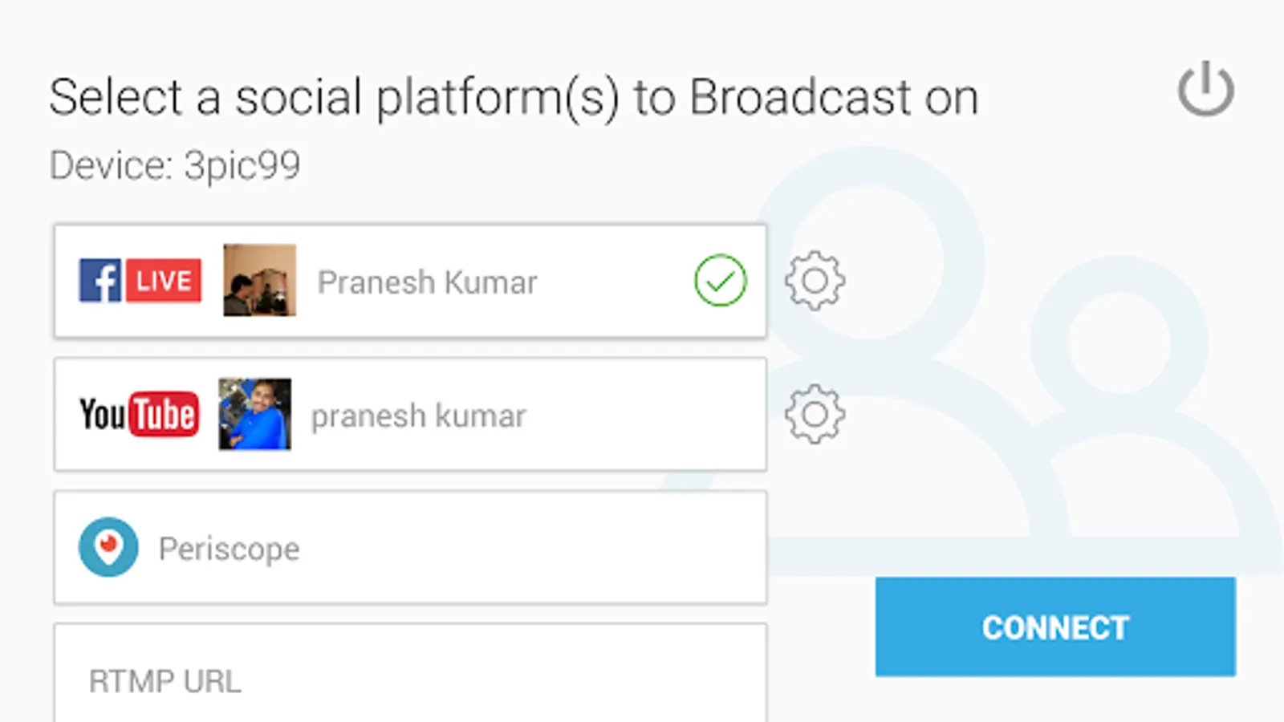The image size is (1284, 722).
Task: Focus the RTMP URL input field
Action: 409,680
